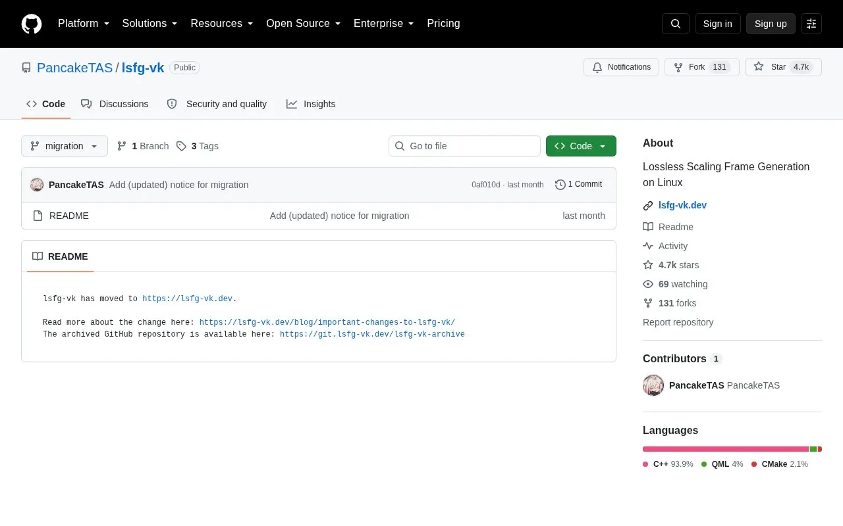This screenshot has height=526, width=843.
Task: Click the Pricing link
Action: pyautogui.click(x=443, y=24)
